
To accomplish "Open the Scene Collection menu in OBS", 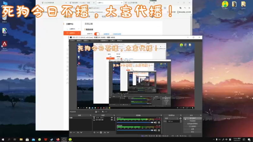I will pyautogui.click(x=104, y=41).
